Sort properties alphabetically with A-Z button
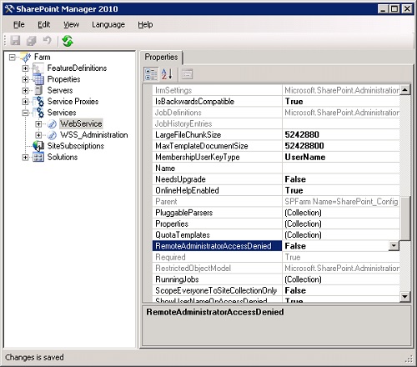 pyautogui.click(x=167, y=74)
